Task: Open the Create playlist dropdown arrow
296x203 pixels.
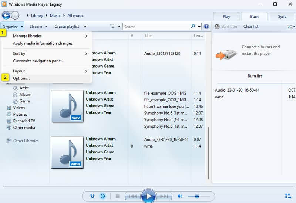Action: click(85, 27)
